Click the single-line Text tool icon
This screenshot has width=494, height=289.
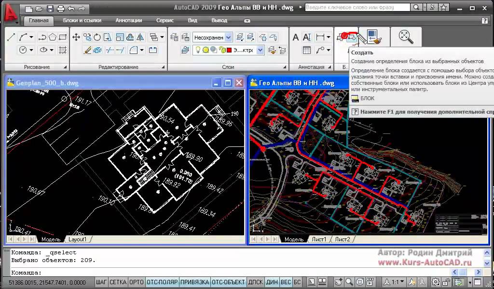pyautogui.click(x=307, y=38)
